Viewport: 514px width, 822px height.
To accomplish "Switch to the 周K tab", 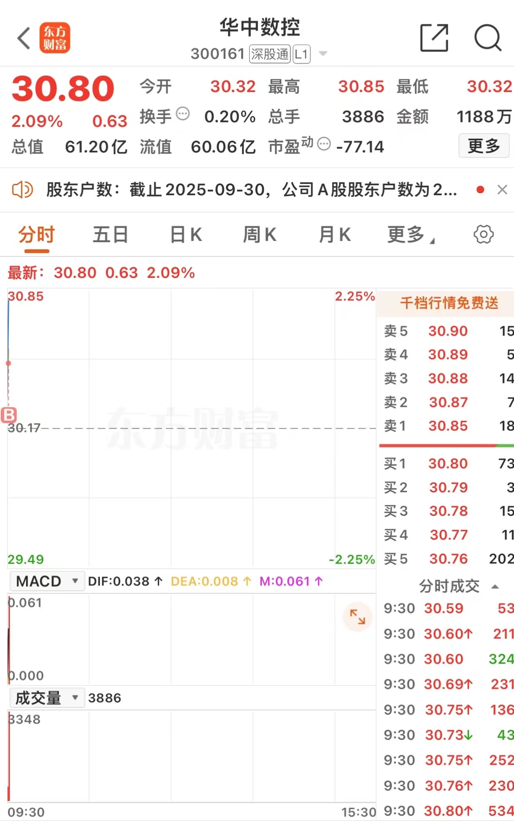I will (260, 235).
